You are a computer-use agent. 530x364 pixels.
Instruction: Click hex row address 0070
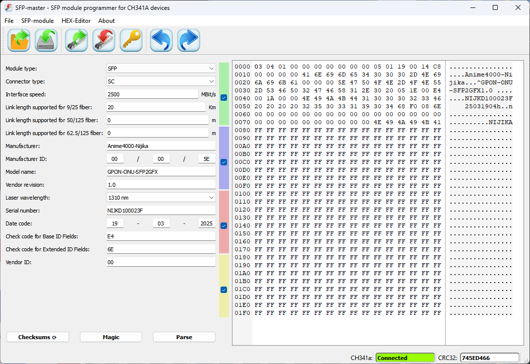(x=242, y=122)
